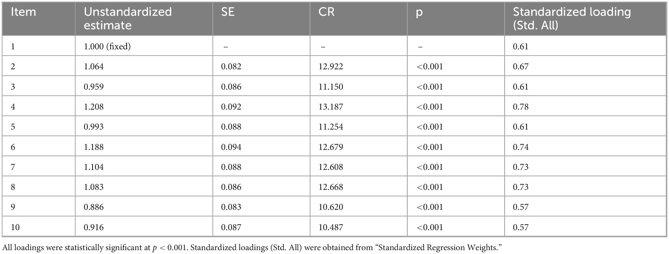The height and width of the screenshot is (254, 669).
Task: Select the CR column header
Action: point(326,12)
